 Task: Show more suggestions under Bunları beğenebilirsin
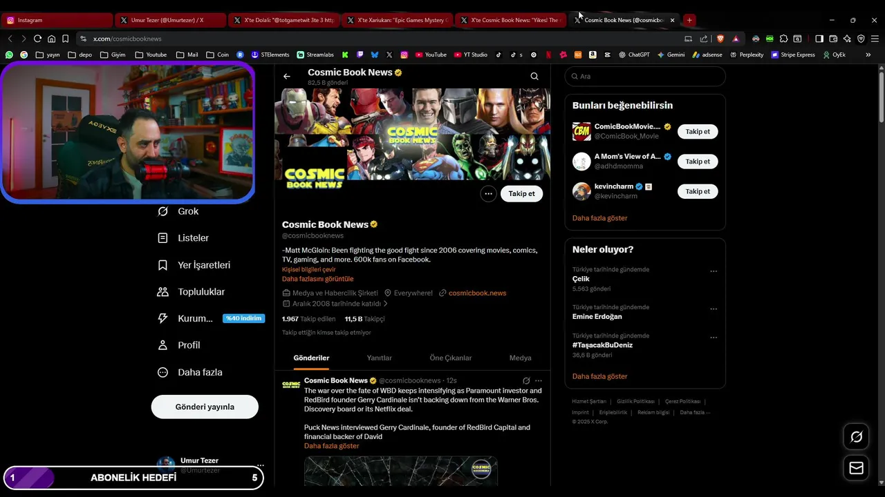pos(600,218)
